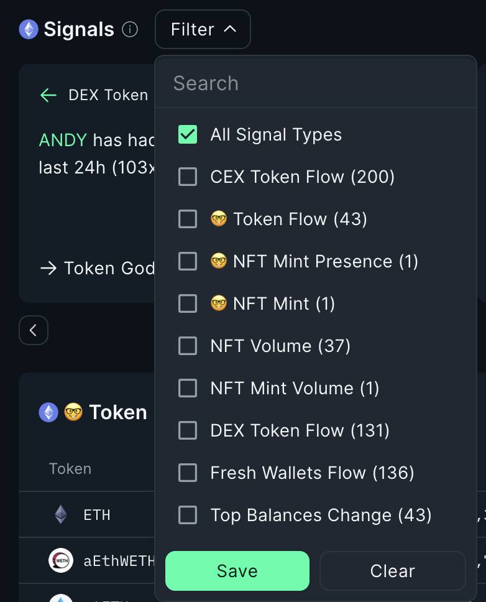Save the filter selection
Viewport: 486px width, 602px height.
coord(237,571)
